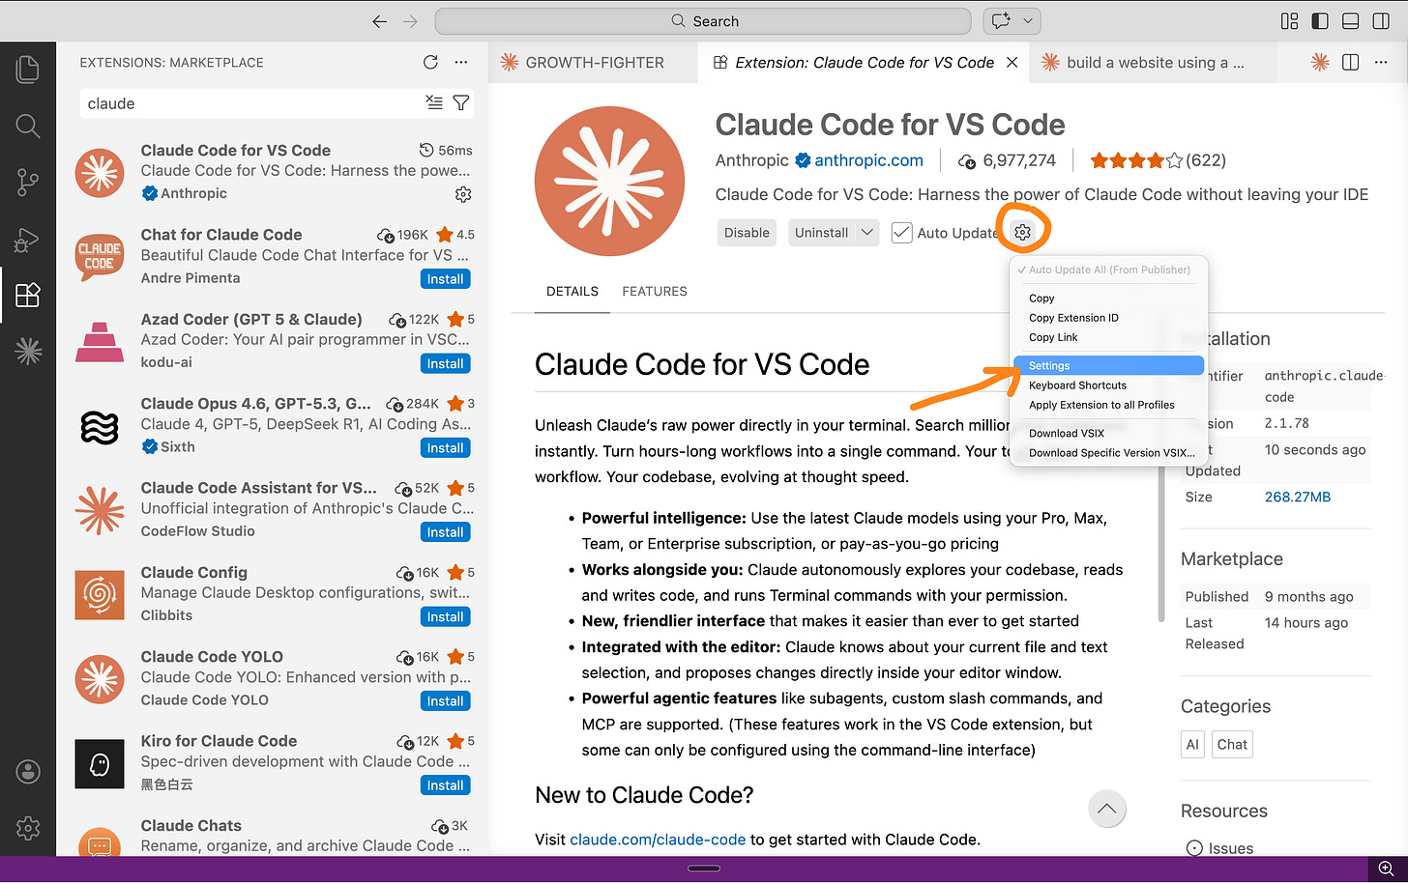Screen dimensions: 1408x883
Task: Open the anthropic.com publisher link
Action: (868, 160)
